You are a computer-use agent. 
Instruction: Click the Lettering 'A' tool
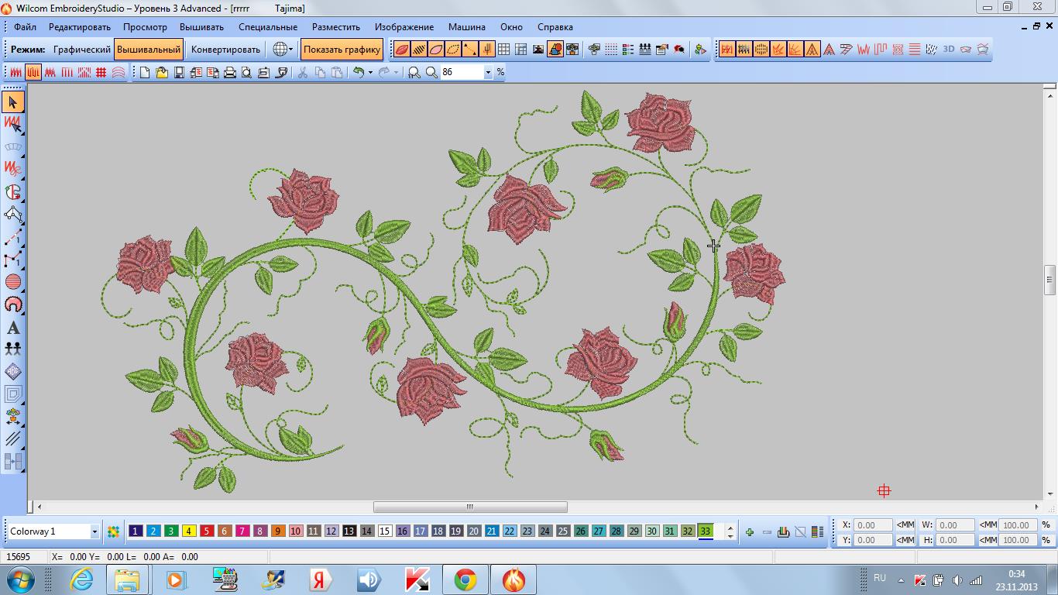(x=13, y=328)
